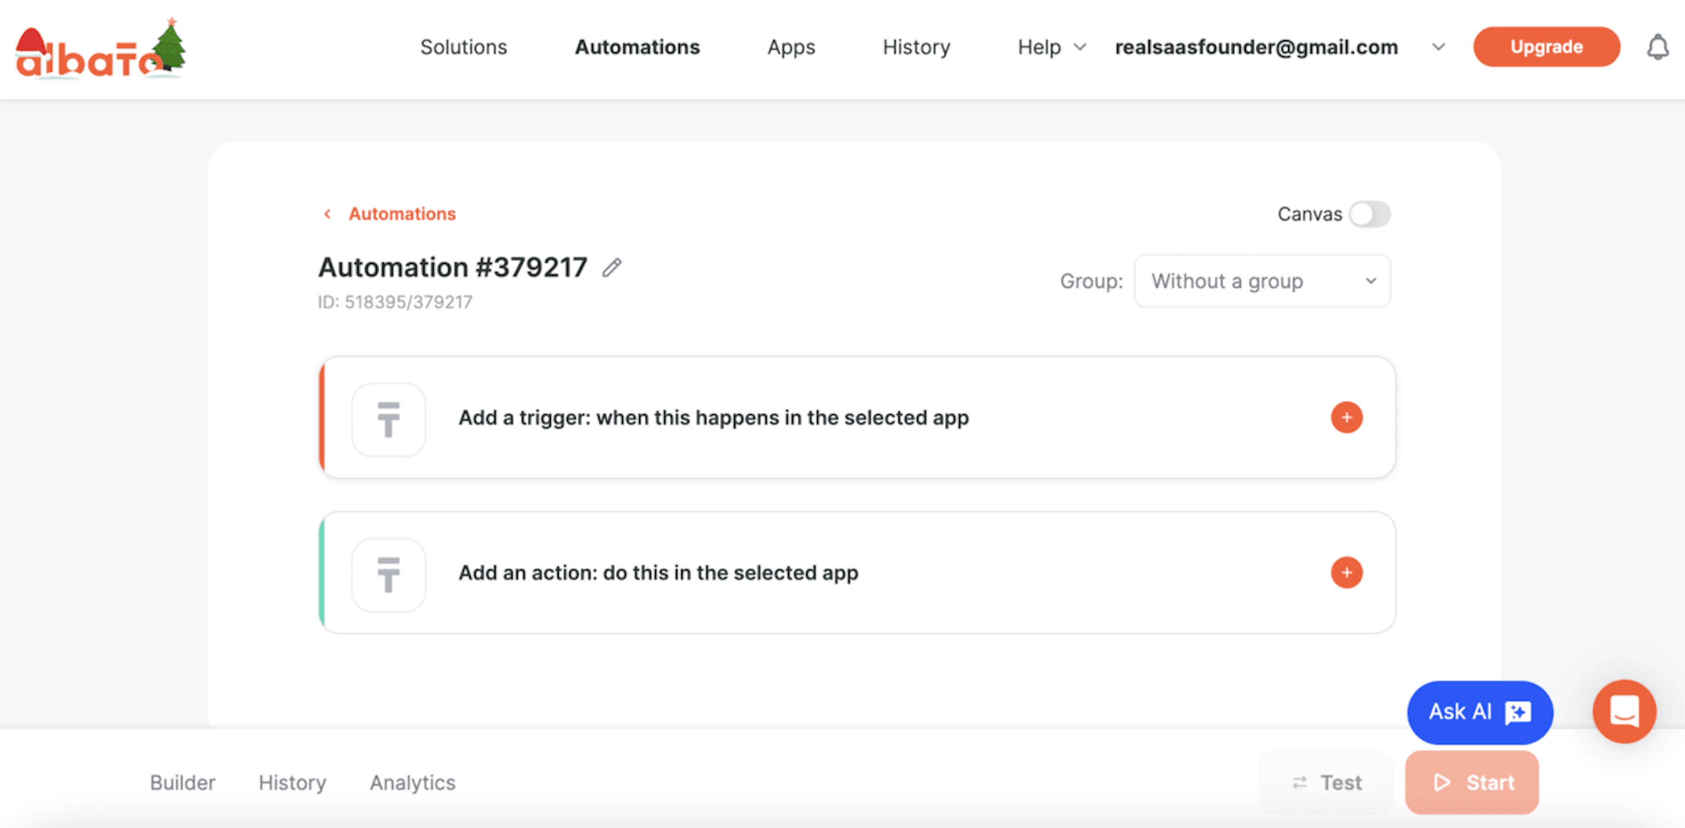Click the plus icon on trigger card

click(x=1346, y=417)
